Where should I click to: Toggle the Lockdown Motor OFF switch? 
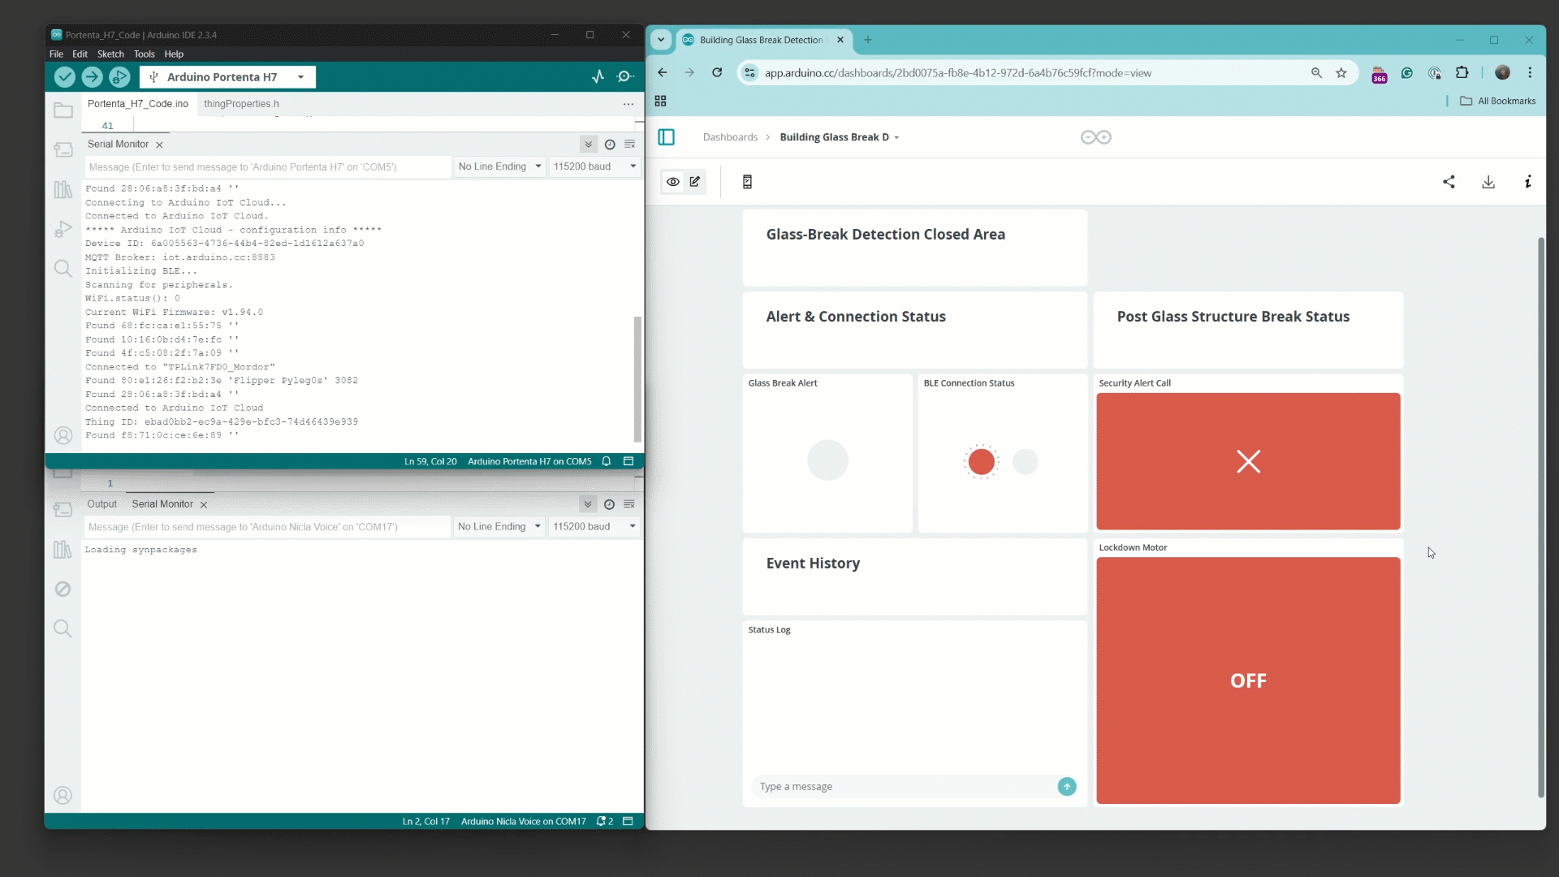(x=1248, y=680)
